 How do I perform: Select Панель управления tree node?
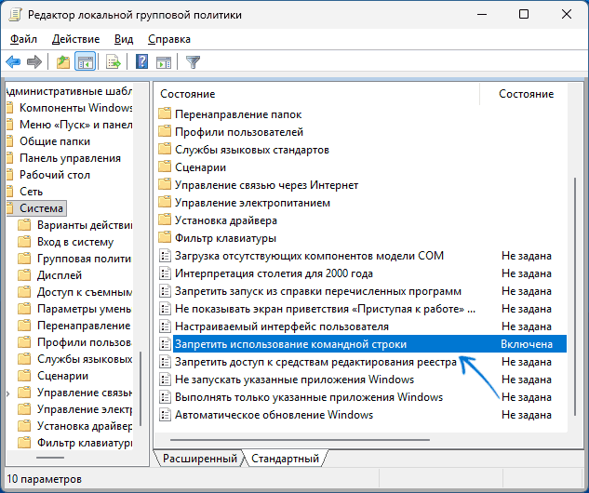click(x=70, y=158)
